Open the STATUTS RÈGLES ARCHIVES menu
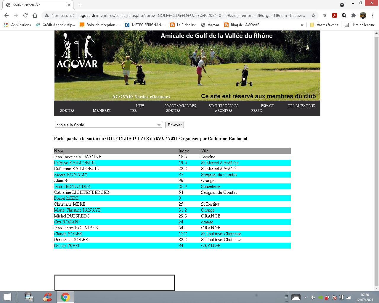This screenshot has width=379, height=303. (x=224, y=108)
